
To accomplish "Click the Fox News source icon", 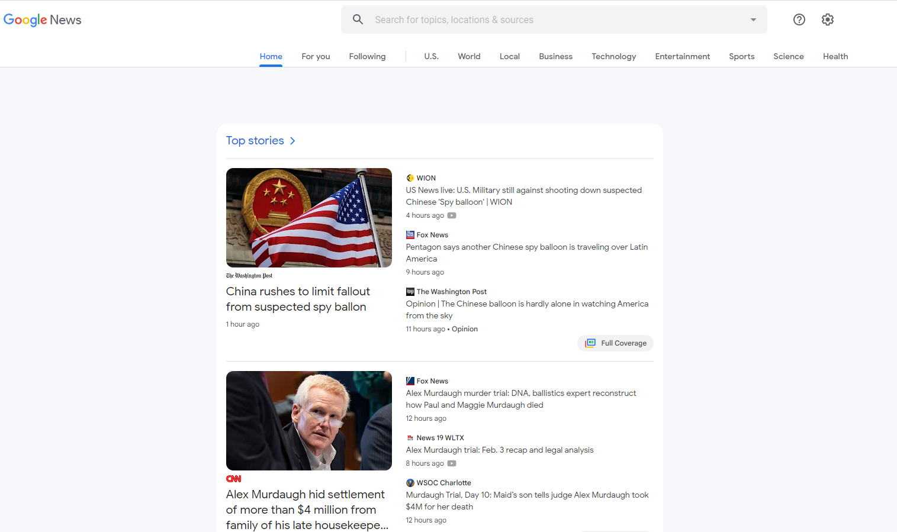I will 410,234.
